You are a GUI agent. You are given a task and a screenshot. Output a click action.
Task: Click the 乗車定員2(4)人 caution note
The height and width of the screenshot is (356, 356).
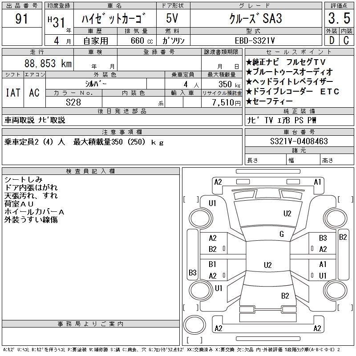pos(84,142)
